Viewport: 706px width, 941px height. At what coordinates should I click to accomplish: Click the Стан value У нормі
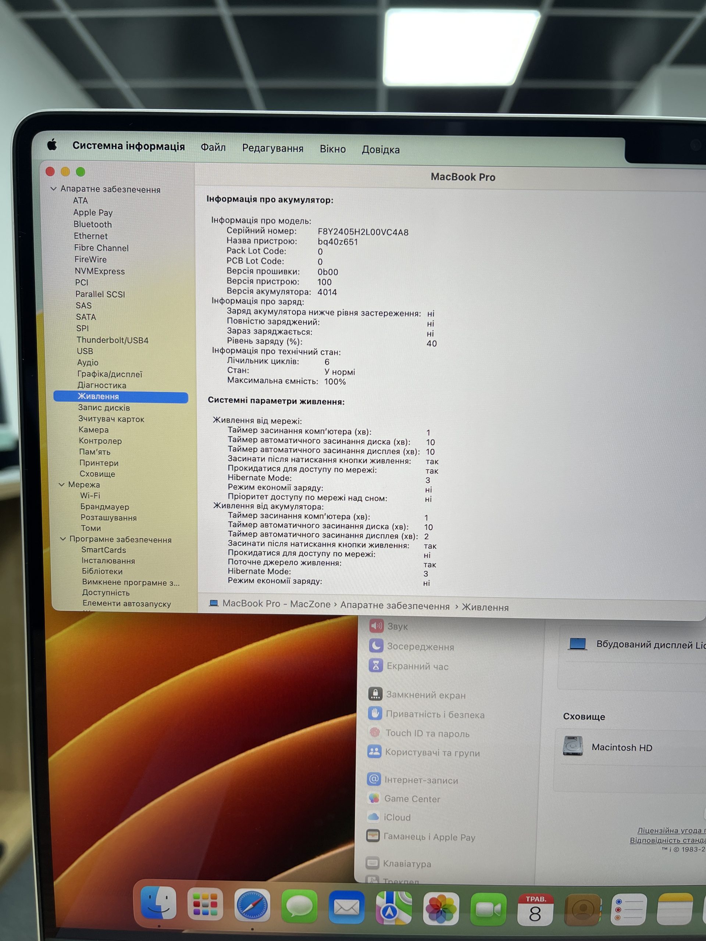tap(340, 372)
